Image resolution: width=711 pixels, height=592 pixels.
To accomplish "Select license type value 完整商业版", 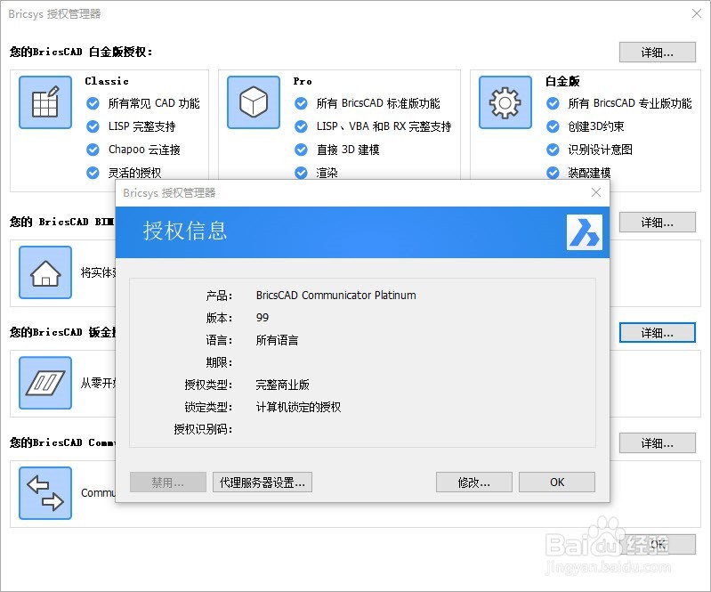I will pyautogui.click(x=282, y=385).
